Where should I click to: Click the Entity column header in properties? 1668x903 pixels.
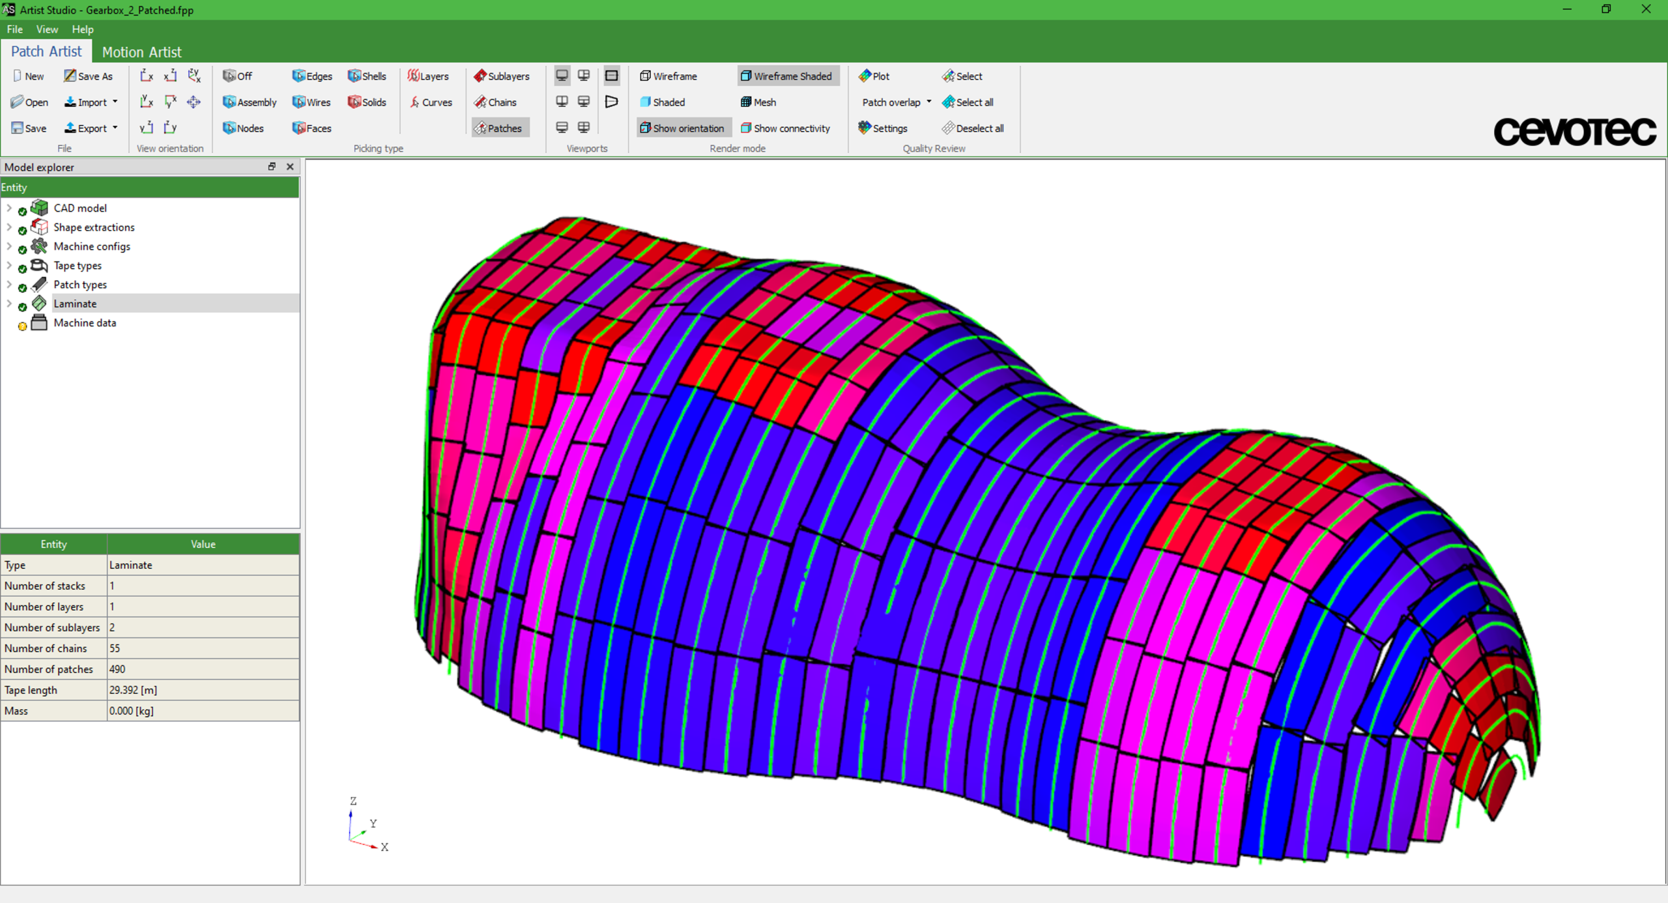pos(53,544)
